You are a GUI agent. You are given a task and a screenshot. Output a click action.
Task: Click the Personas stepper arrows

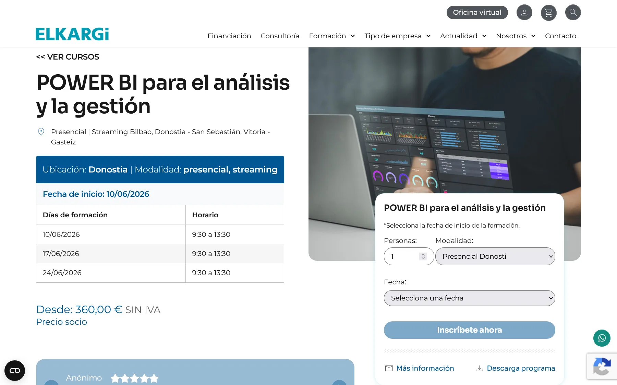(x=423, y=256)
